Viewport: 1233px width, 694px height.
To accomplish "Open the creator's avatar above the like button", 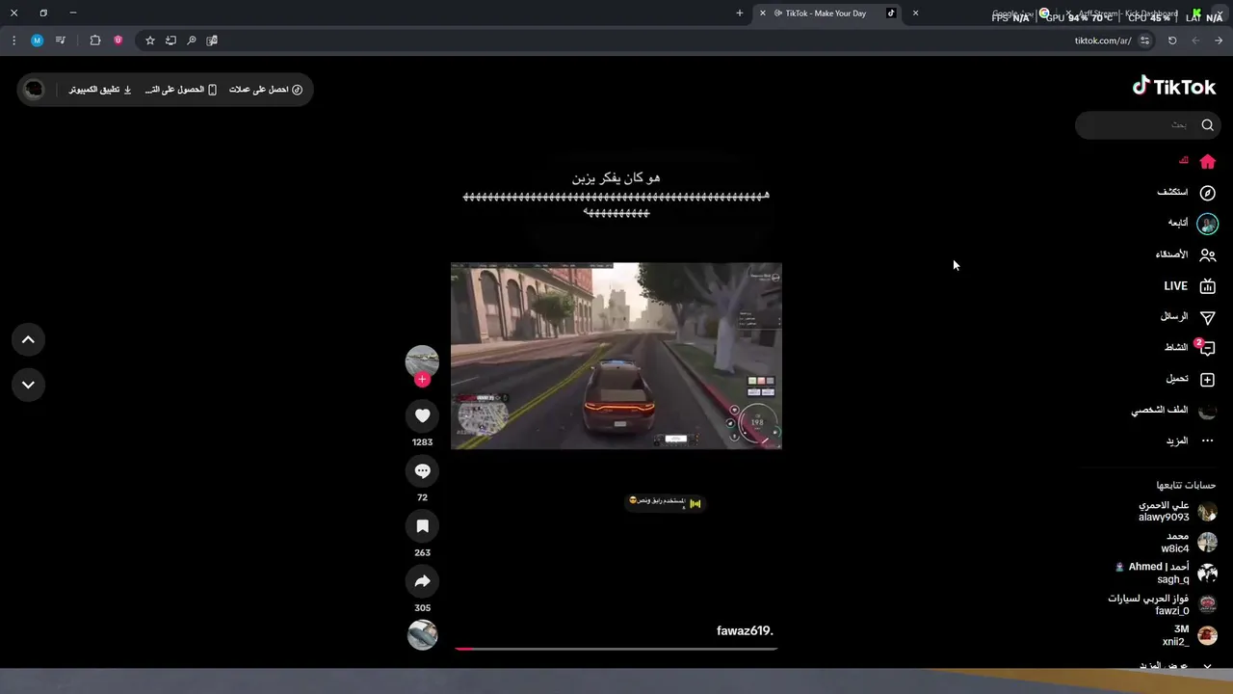I will tap(422, 360).
